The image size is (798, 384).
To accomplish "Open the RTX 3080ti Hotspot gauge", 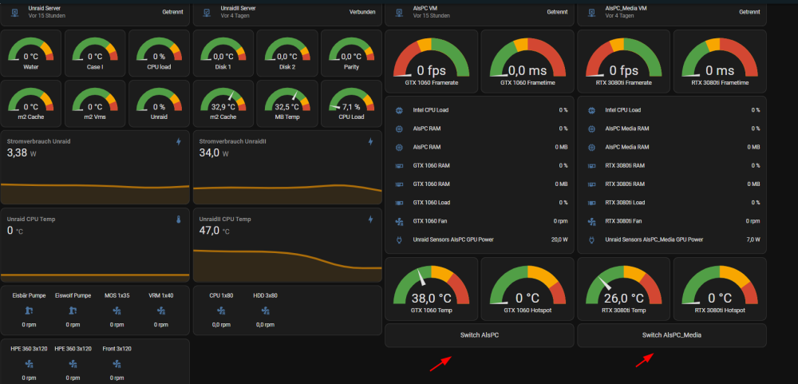I will pyautogui.click(x=720, y=288).
